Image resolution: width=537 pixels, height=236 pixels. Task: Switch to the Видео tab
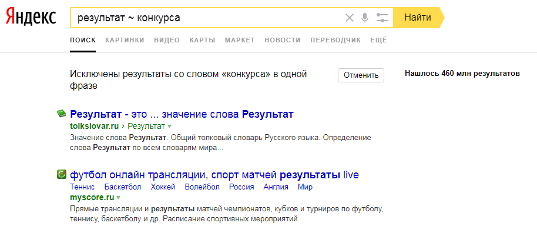pyautogui.click(x=167, y=40)
